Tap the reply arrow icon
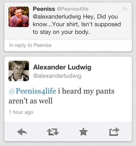 pos(22,132)
